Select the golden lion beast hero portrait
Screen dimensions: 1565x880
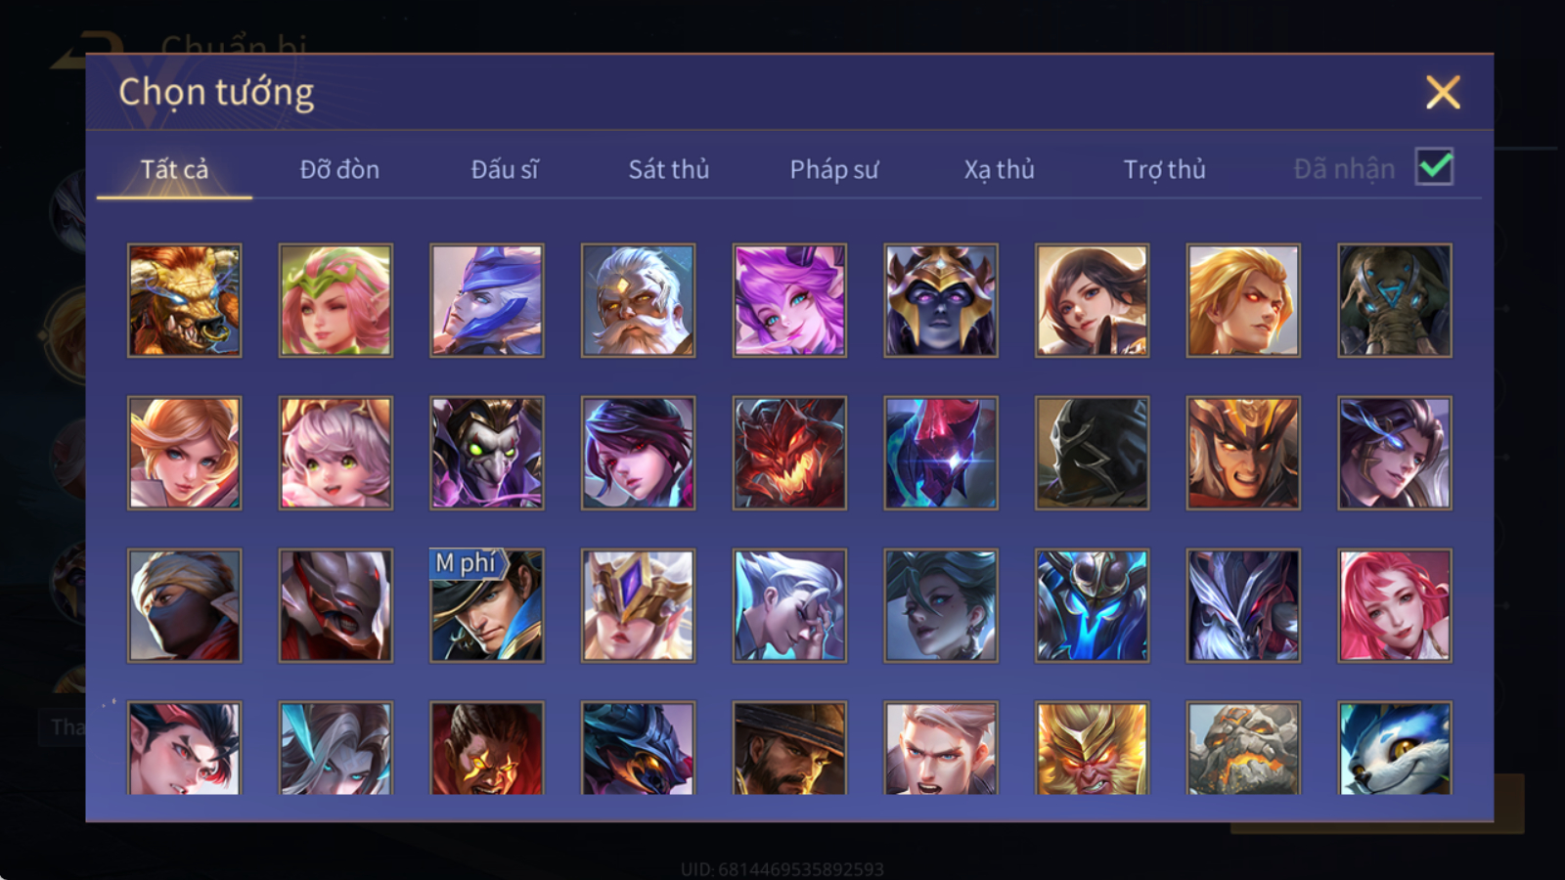(x=184, y=300)
